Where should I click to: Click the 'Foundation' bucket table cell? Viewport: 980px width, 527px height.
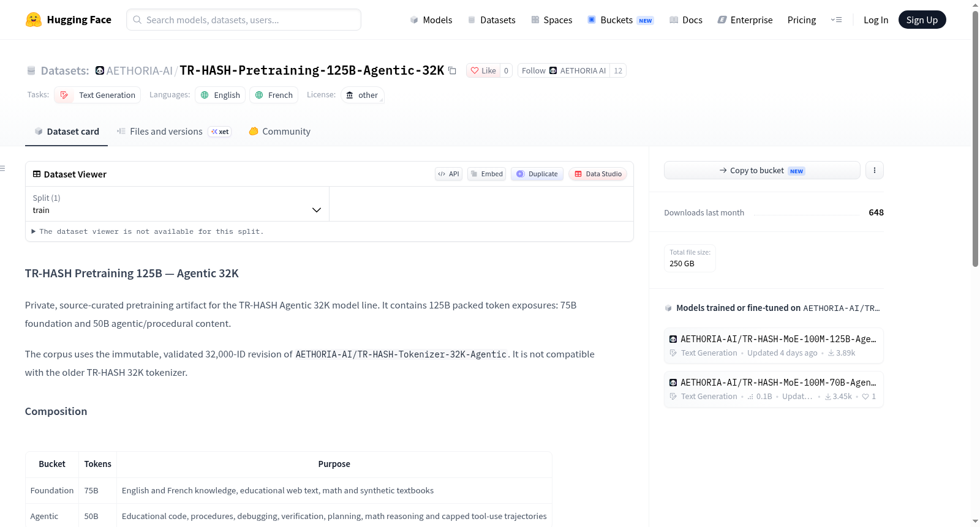click(52, 490)
